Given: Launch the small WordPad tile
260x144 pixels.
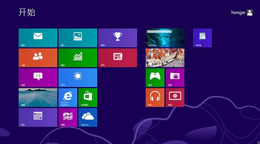Looking at the screenshot, I should tap(202, 38).
